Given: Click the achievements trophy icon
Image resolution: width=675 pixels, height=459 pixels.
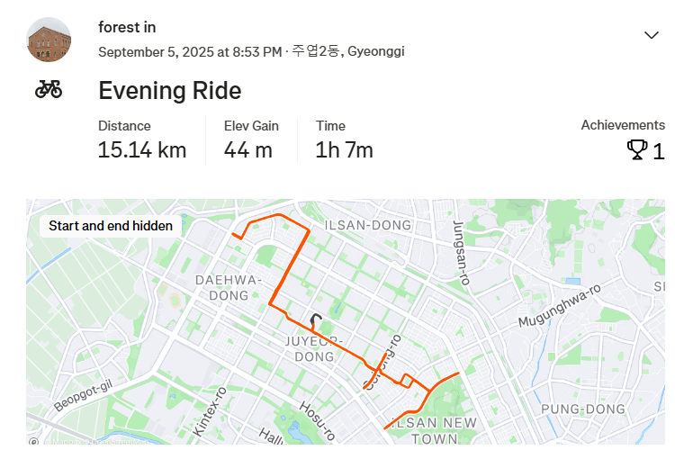Looking at the screenshot, I should (637, 150).
